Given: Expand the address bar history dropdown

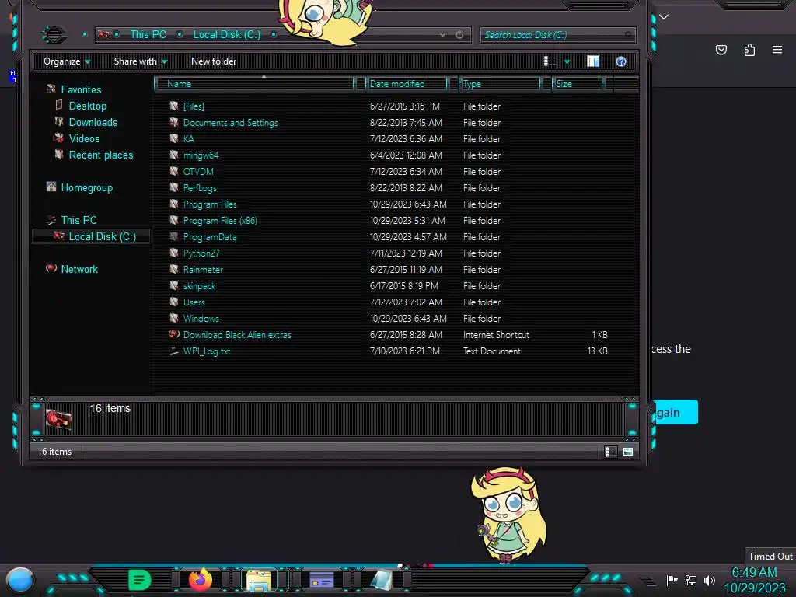Looking at the screenshot, I should [x=442, y=34].
